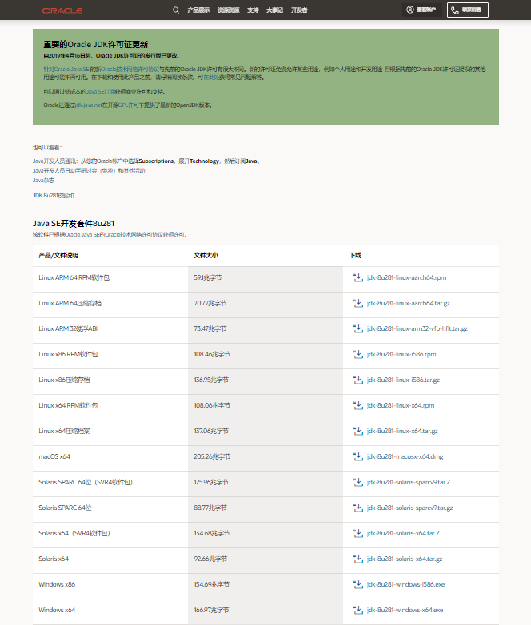This screenshot has width=531, height=625.
Task: Select the Linux ARM 32硬浮ABI cell
Action: pyautogui.click(x=110, y=330)
